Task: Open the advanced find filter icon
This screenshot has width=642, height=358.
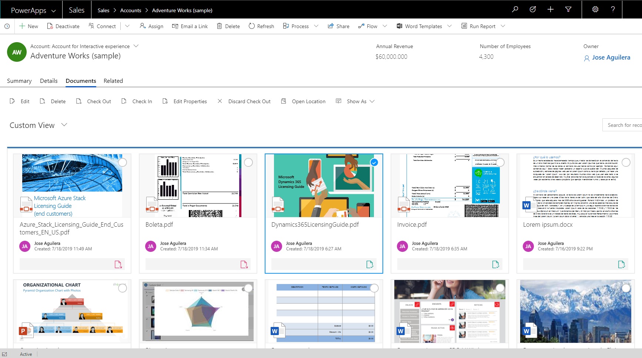Action: point(568,9)
